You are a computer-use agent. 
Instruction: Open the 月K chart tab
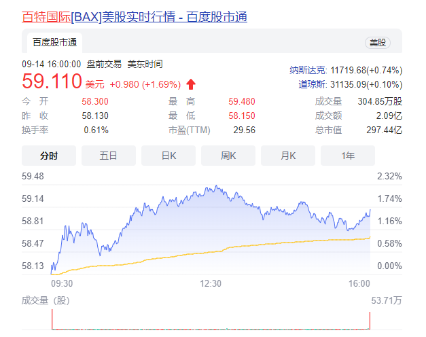pyautogui.click(x=288, y=156)
